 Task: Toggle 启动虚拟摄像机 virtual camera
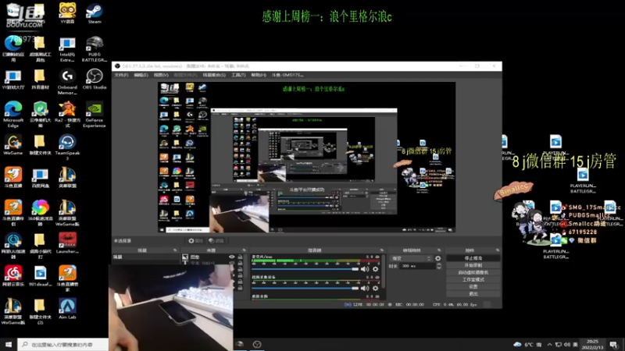click(473, 272)
